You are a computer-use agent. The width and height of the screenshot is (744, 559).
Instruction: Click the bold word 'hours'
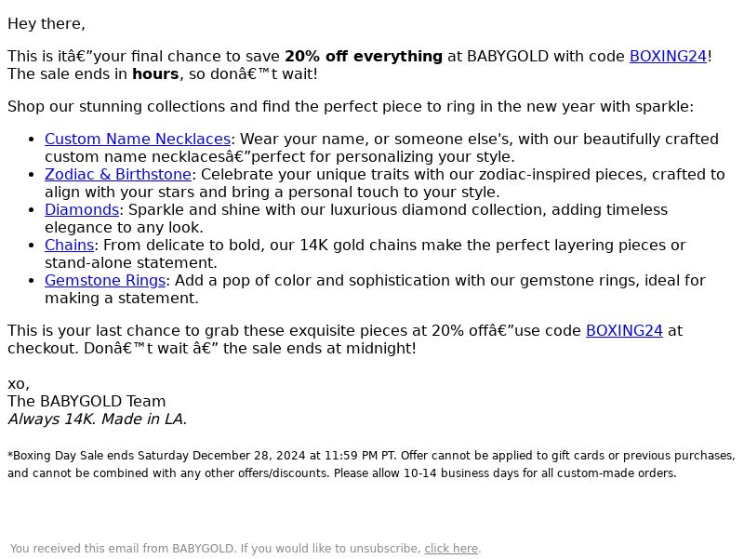155,74
